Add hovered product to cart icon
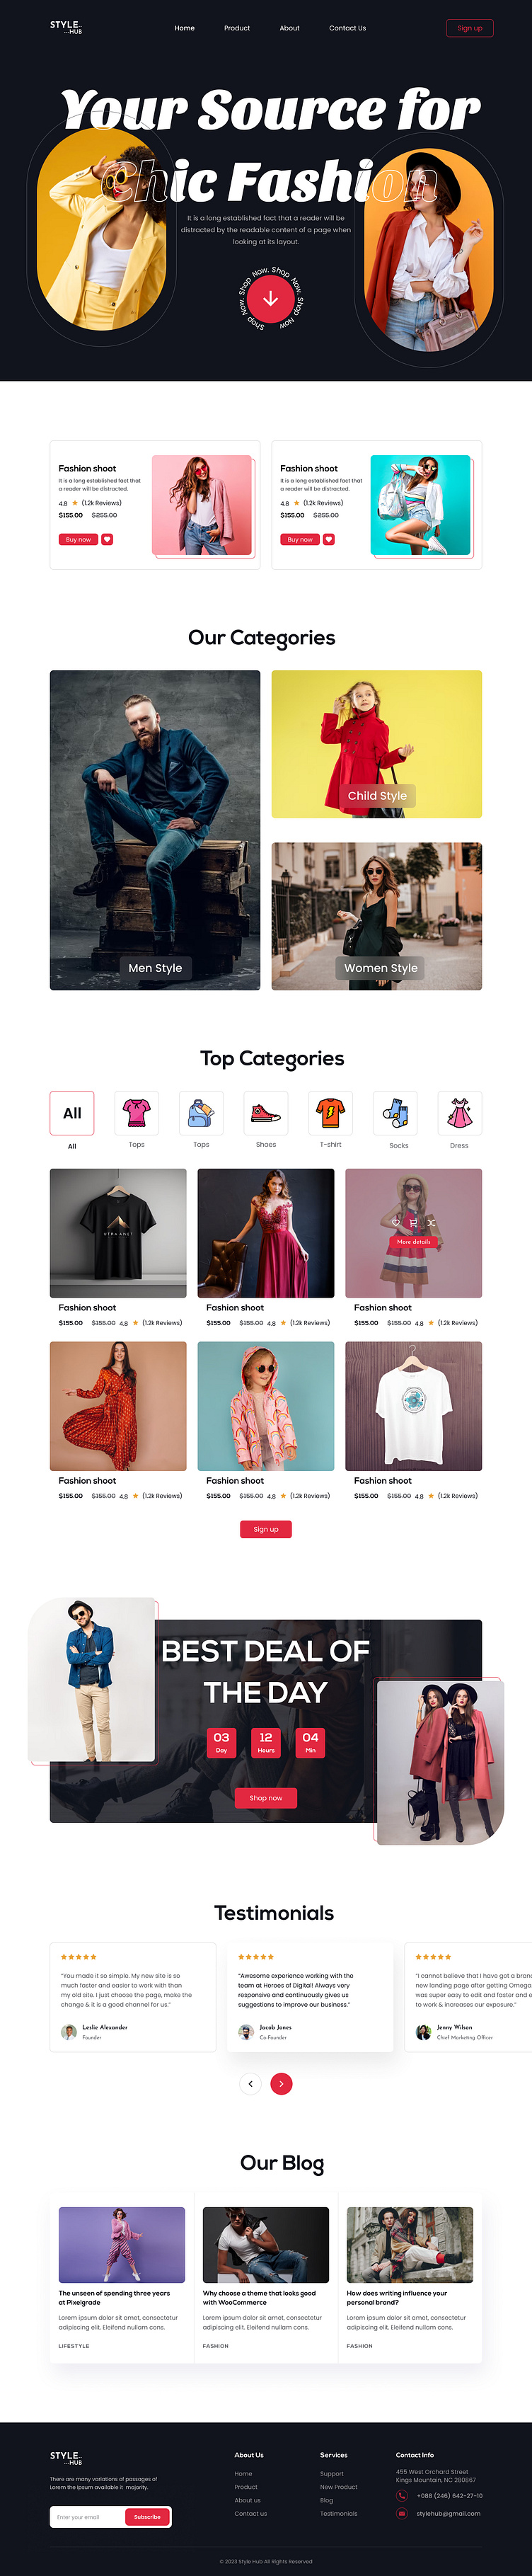This screenshot has height=2576, width=532. 413,1223
